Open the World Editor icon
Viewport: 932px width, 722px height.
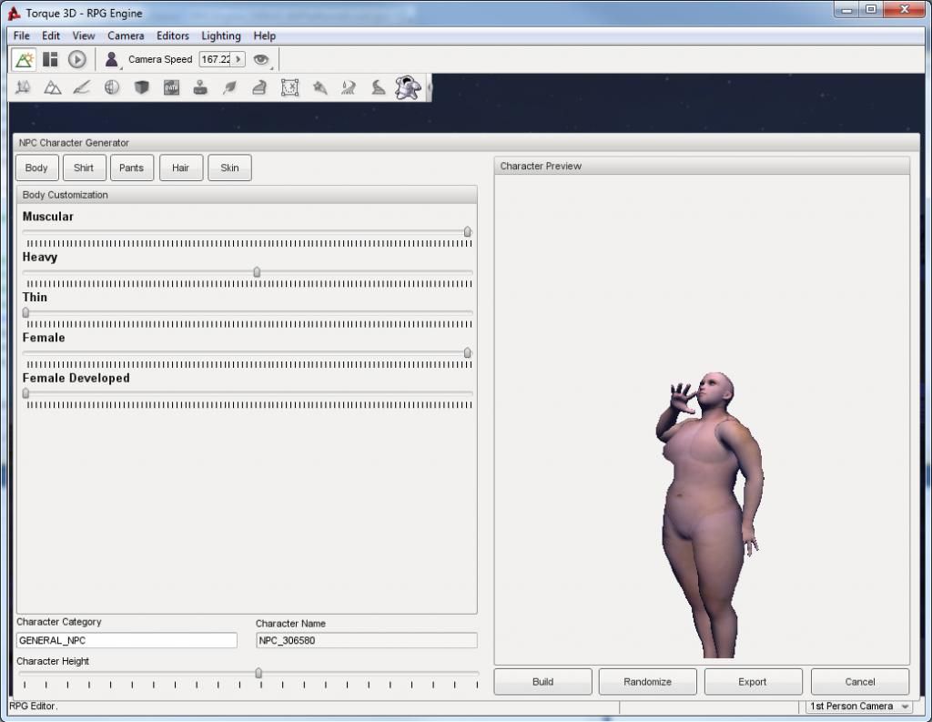coord(25,59)
